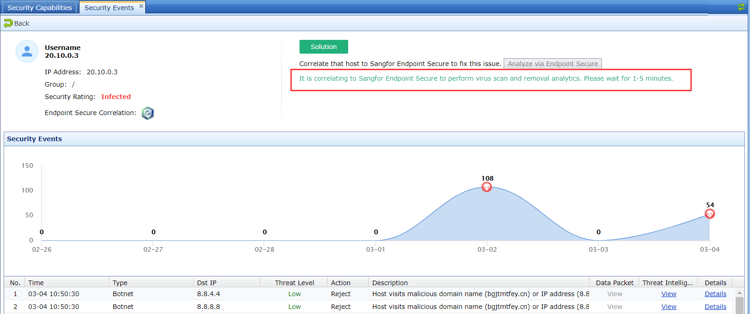750x314 pixels.
Task: Open Details link for event row 2
Action: 715,307
